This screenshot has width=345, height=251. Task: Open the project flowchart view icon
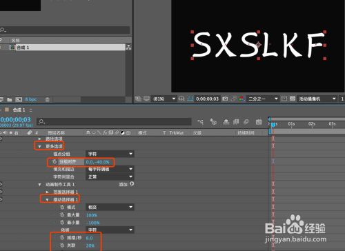tap(129, 48)
